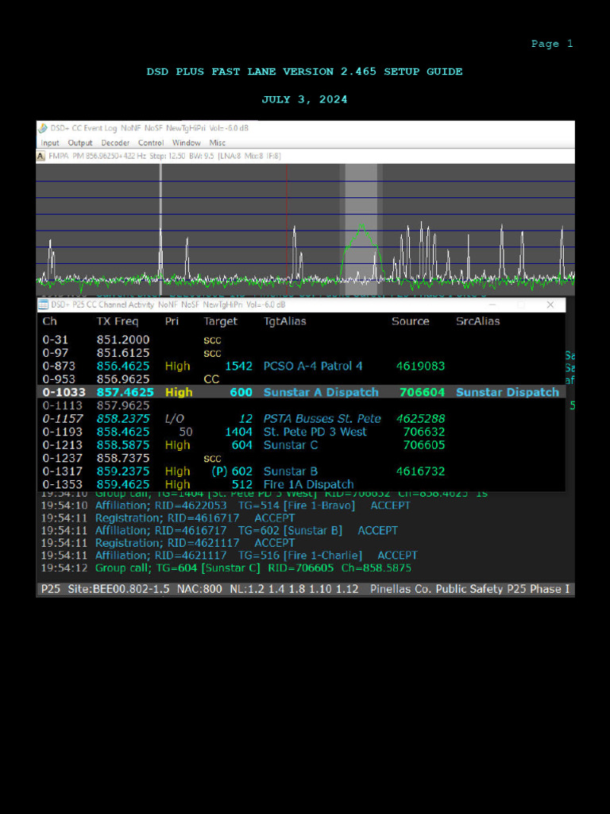Image resolution: width=610 pixels, height=814 pixels.
Task: Open the Misc menu
Action: tap(217, 142)
